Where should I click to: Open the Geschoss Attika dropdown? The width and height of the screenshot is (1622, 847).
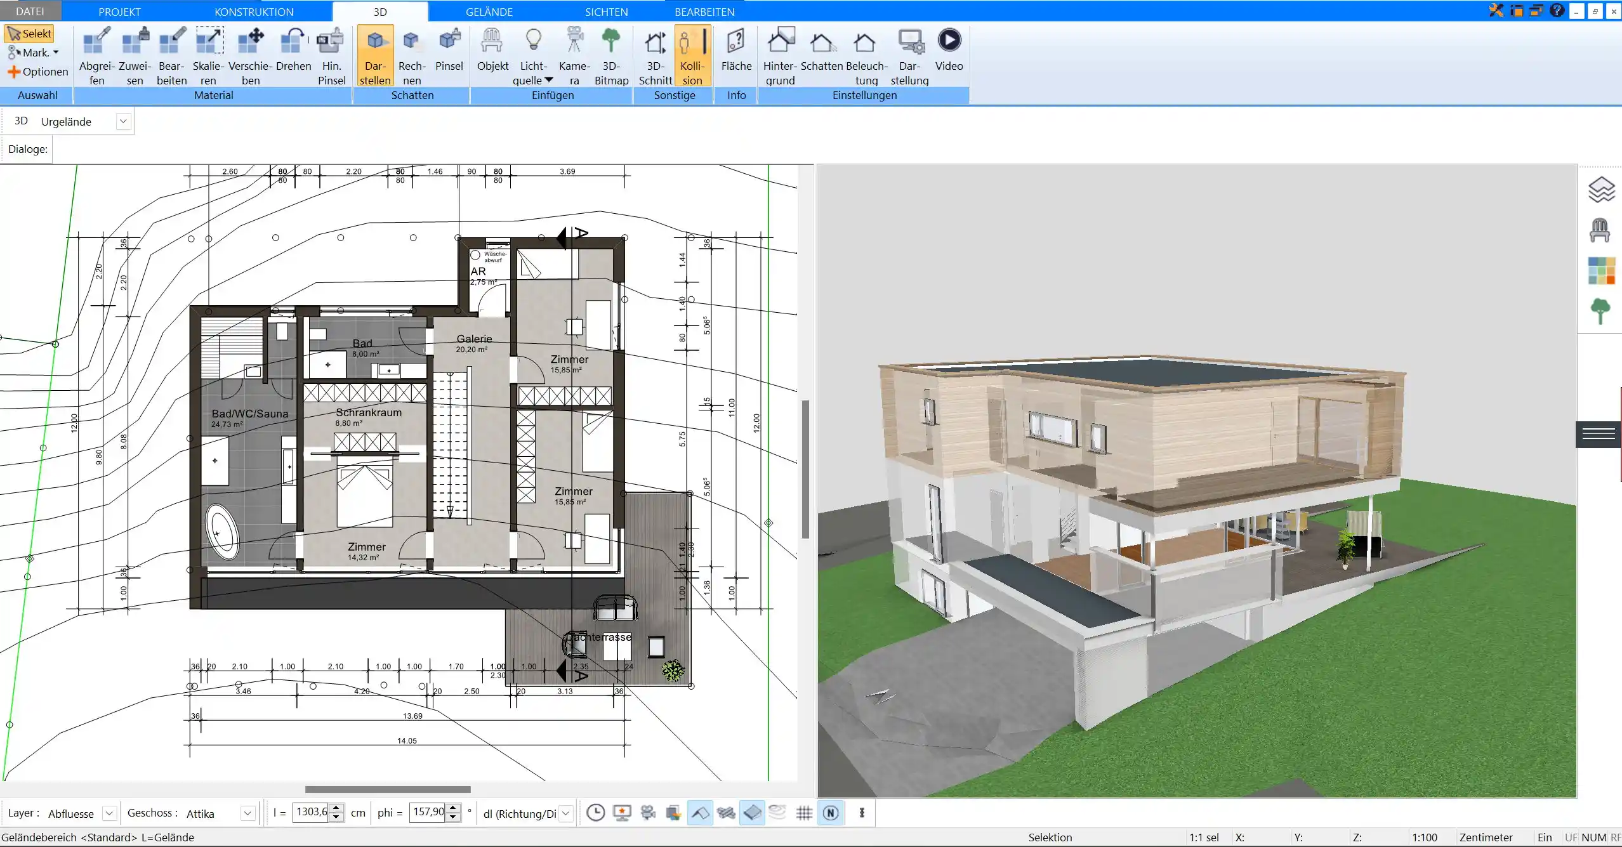point(247,813)
